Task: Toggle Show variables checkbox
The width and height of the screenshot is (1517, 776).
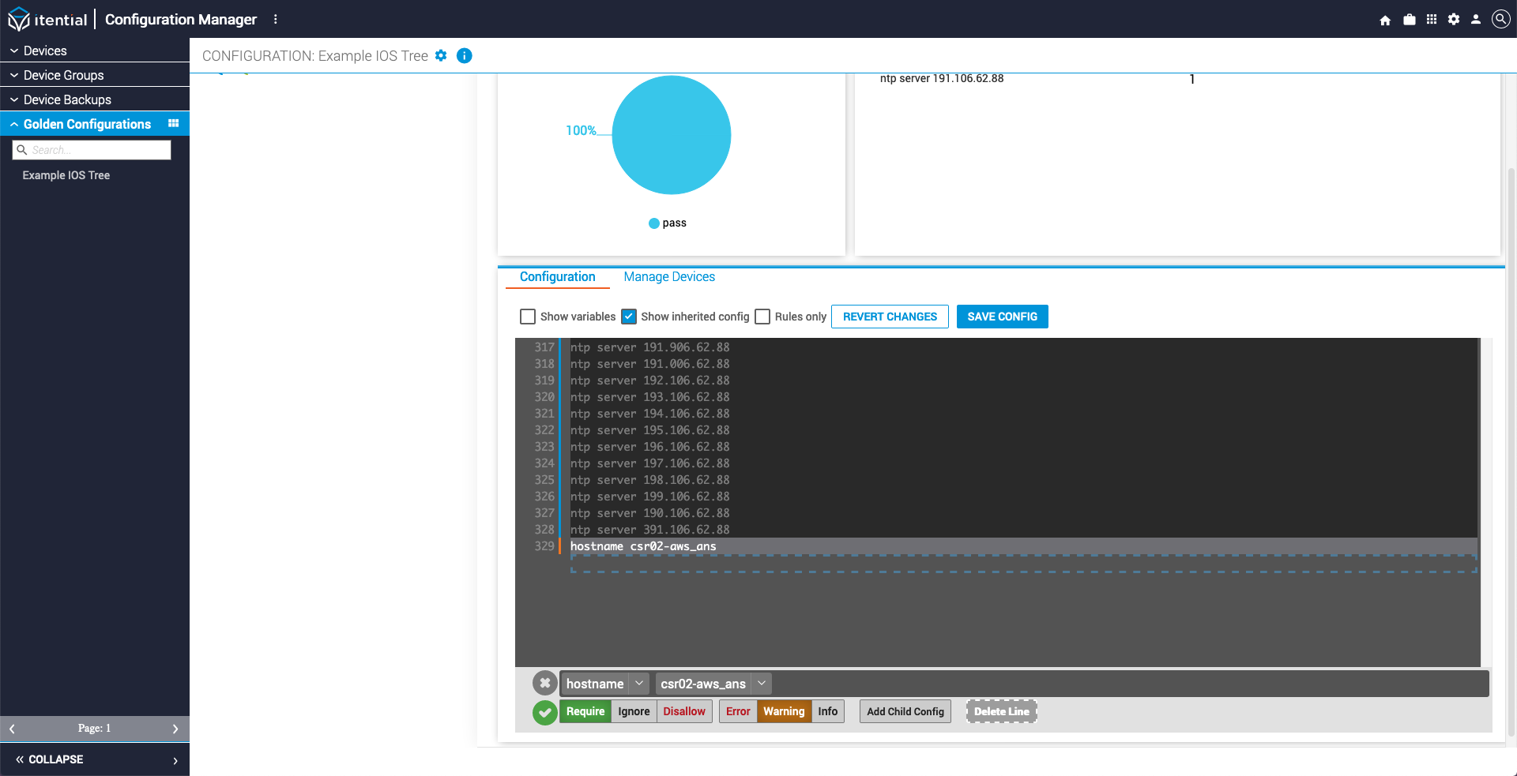Action: pyautogui.click(x=528, y=317)
